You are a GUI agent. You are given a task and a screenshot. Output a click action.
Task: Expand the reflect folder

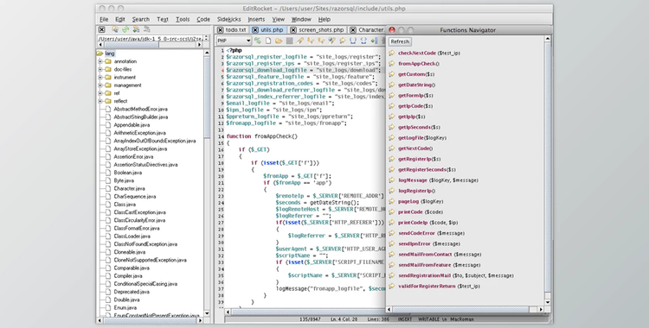(x=100, y=101)
